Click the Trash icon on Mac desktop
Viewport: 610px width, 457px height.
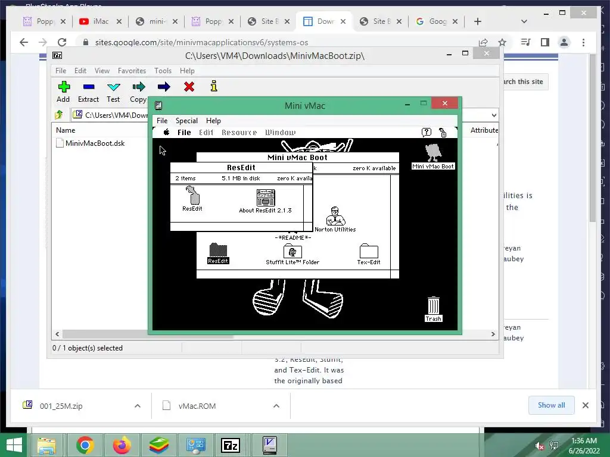[x=433, y=309]
